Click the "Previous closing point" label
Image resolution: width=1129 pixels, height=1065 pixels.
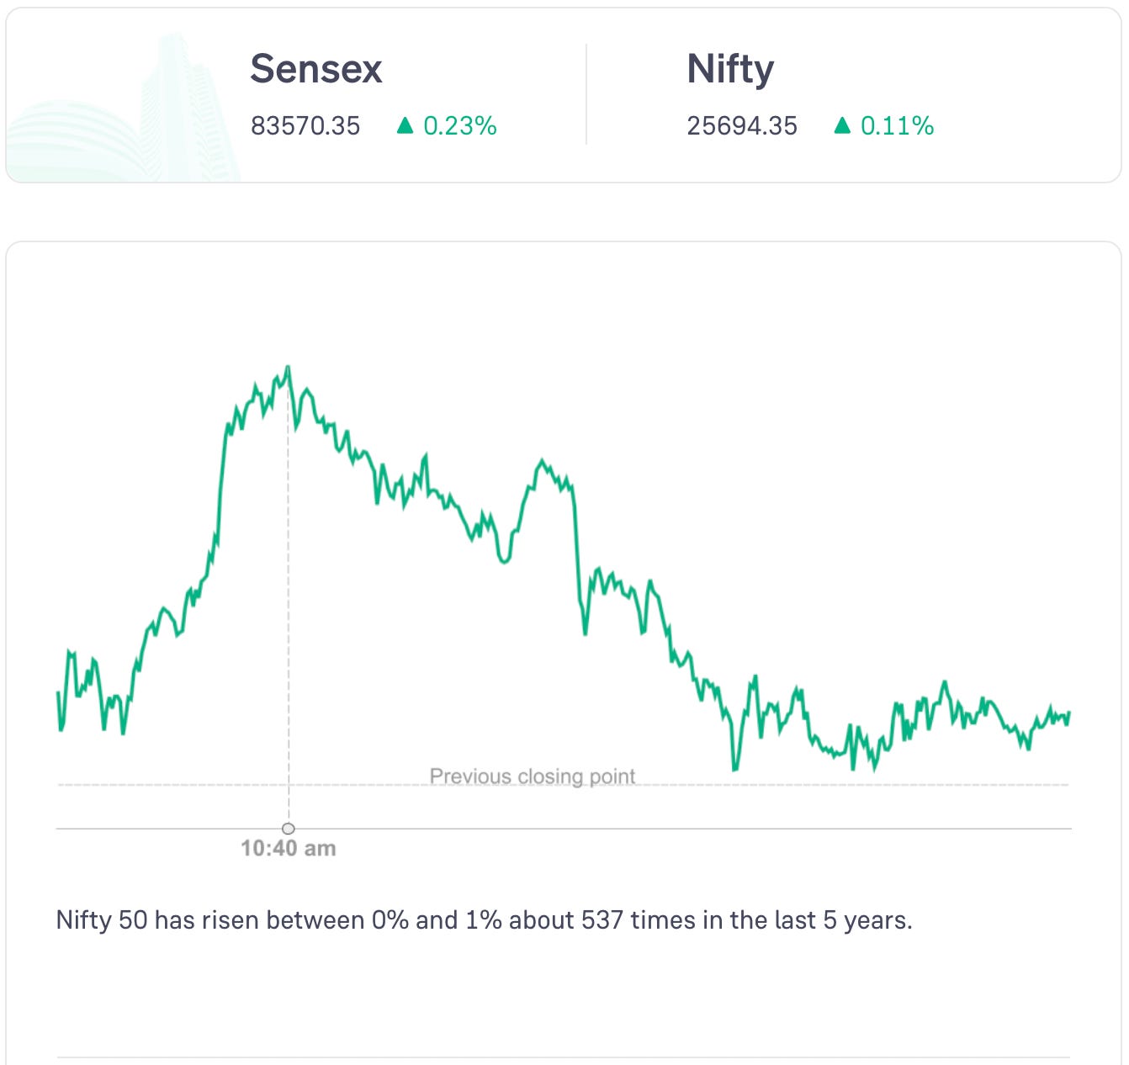point(533,776)
